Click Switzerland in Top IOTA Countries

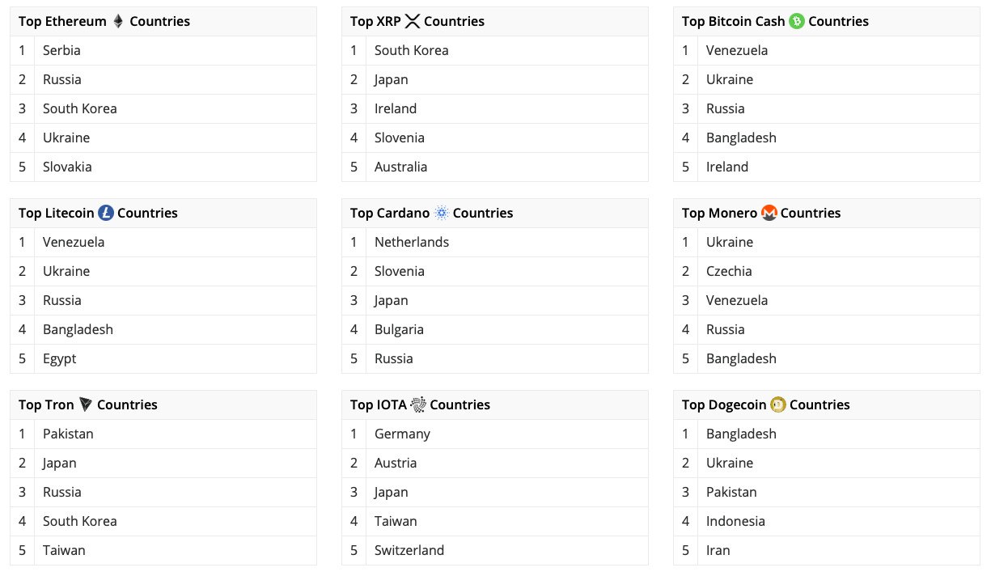(x=409, y=550)
